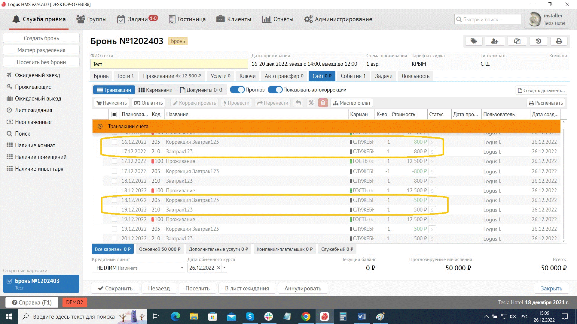This screenshot has height=324, width=577.
Task: Click the undo arrow toolbar icon
Action: [x=298, y=103]
